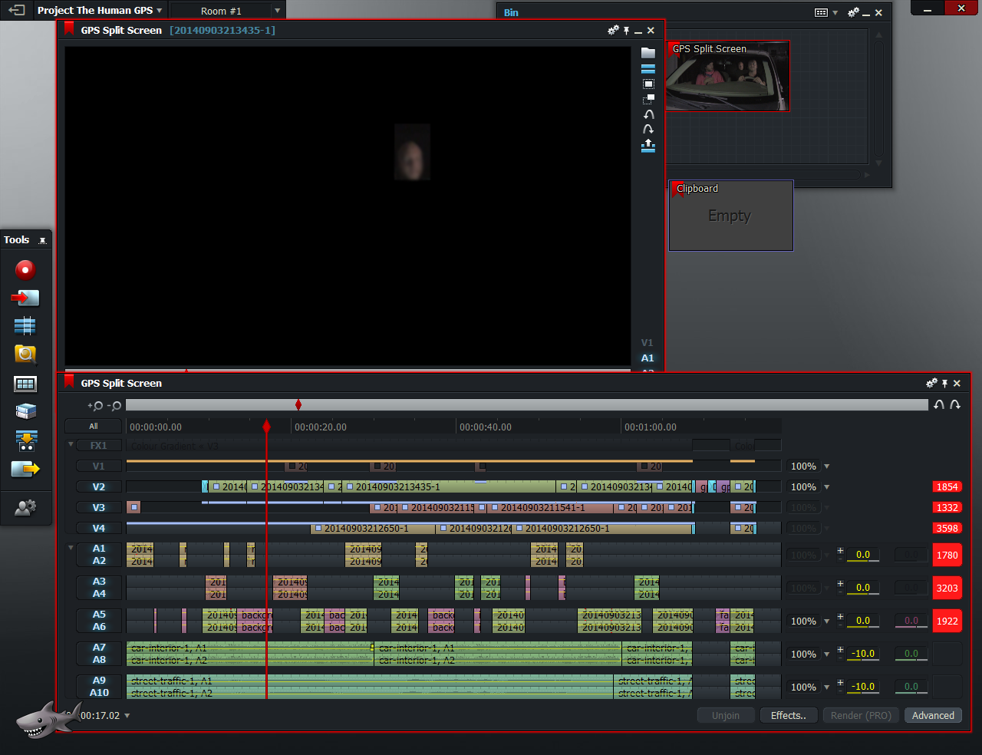The height and width of the screenshot is (755, 982).
Task: Collapse the audio tracks group arrow
Action: coord(71,548)
